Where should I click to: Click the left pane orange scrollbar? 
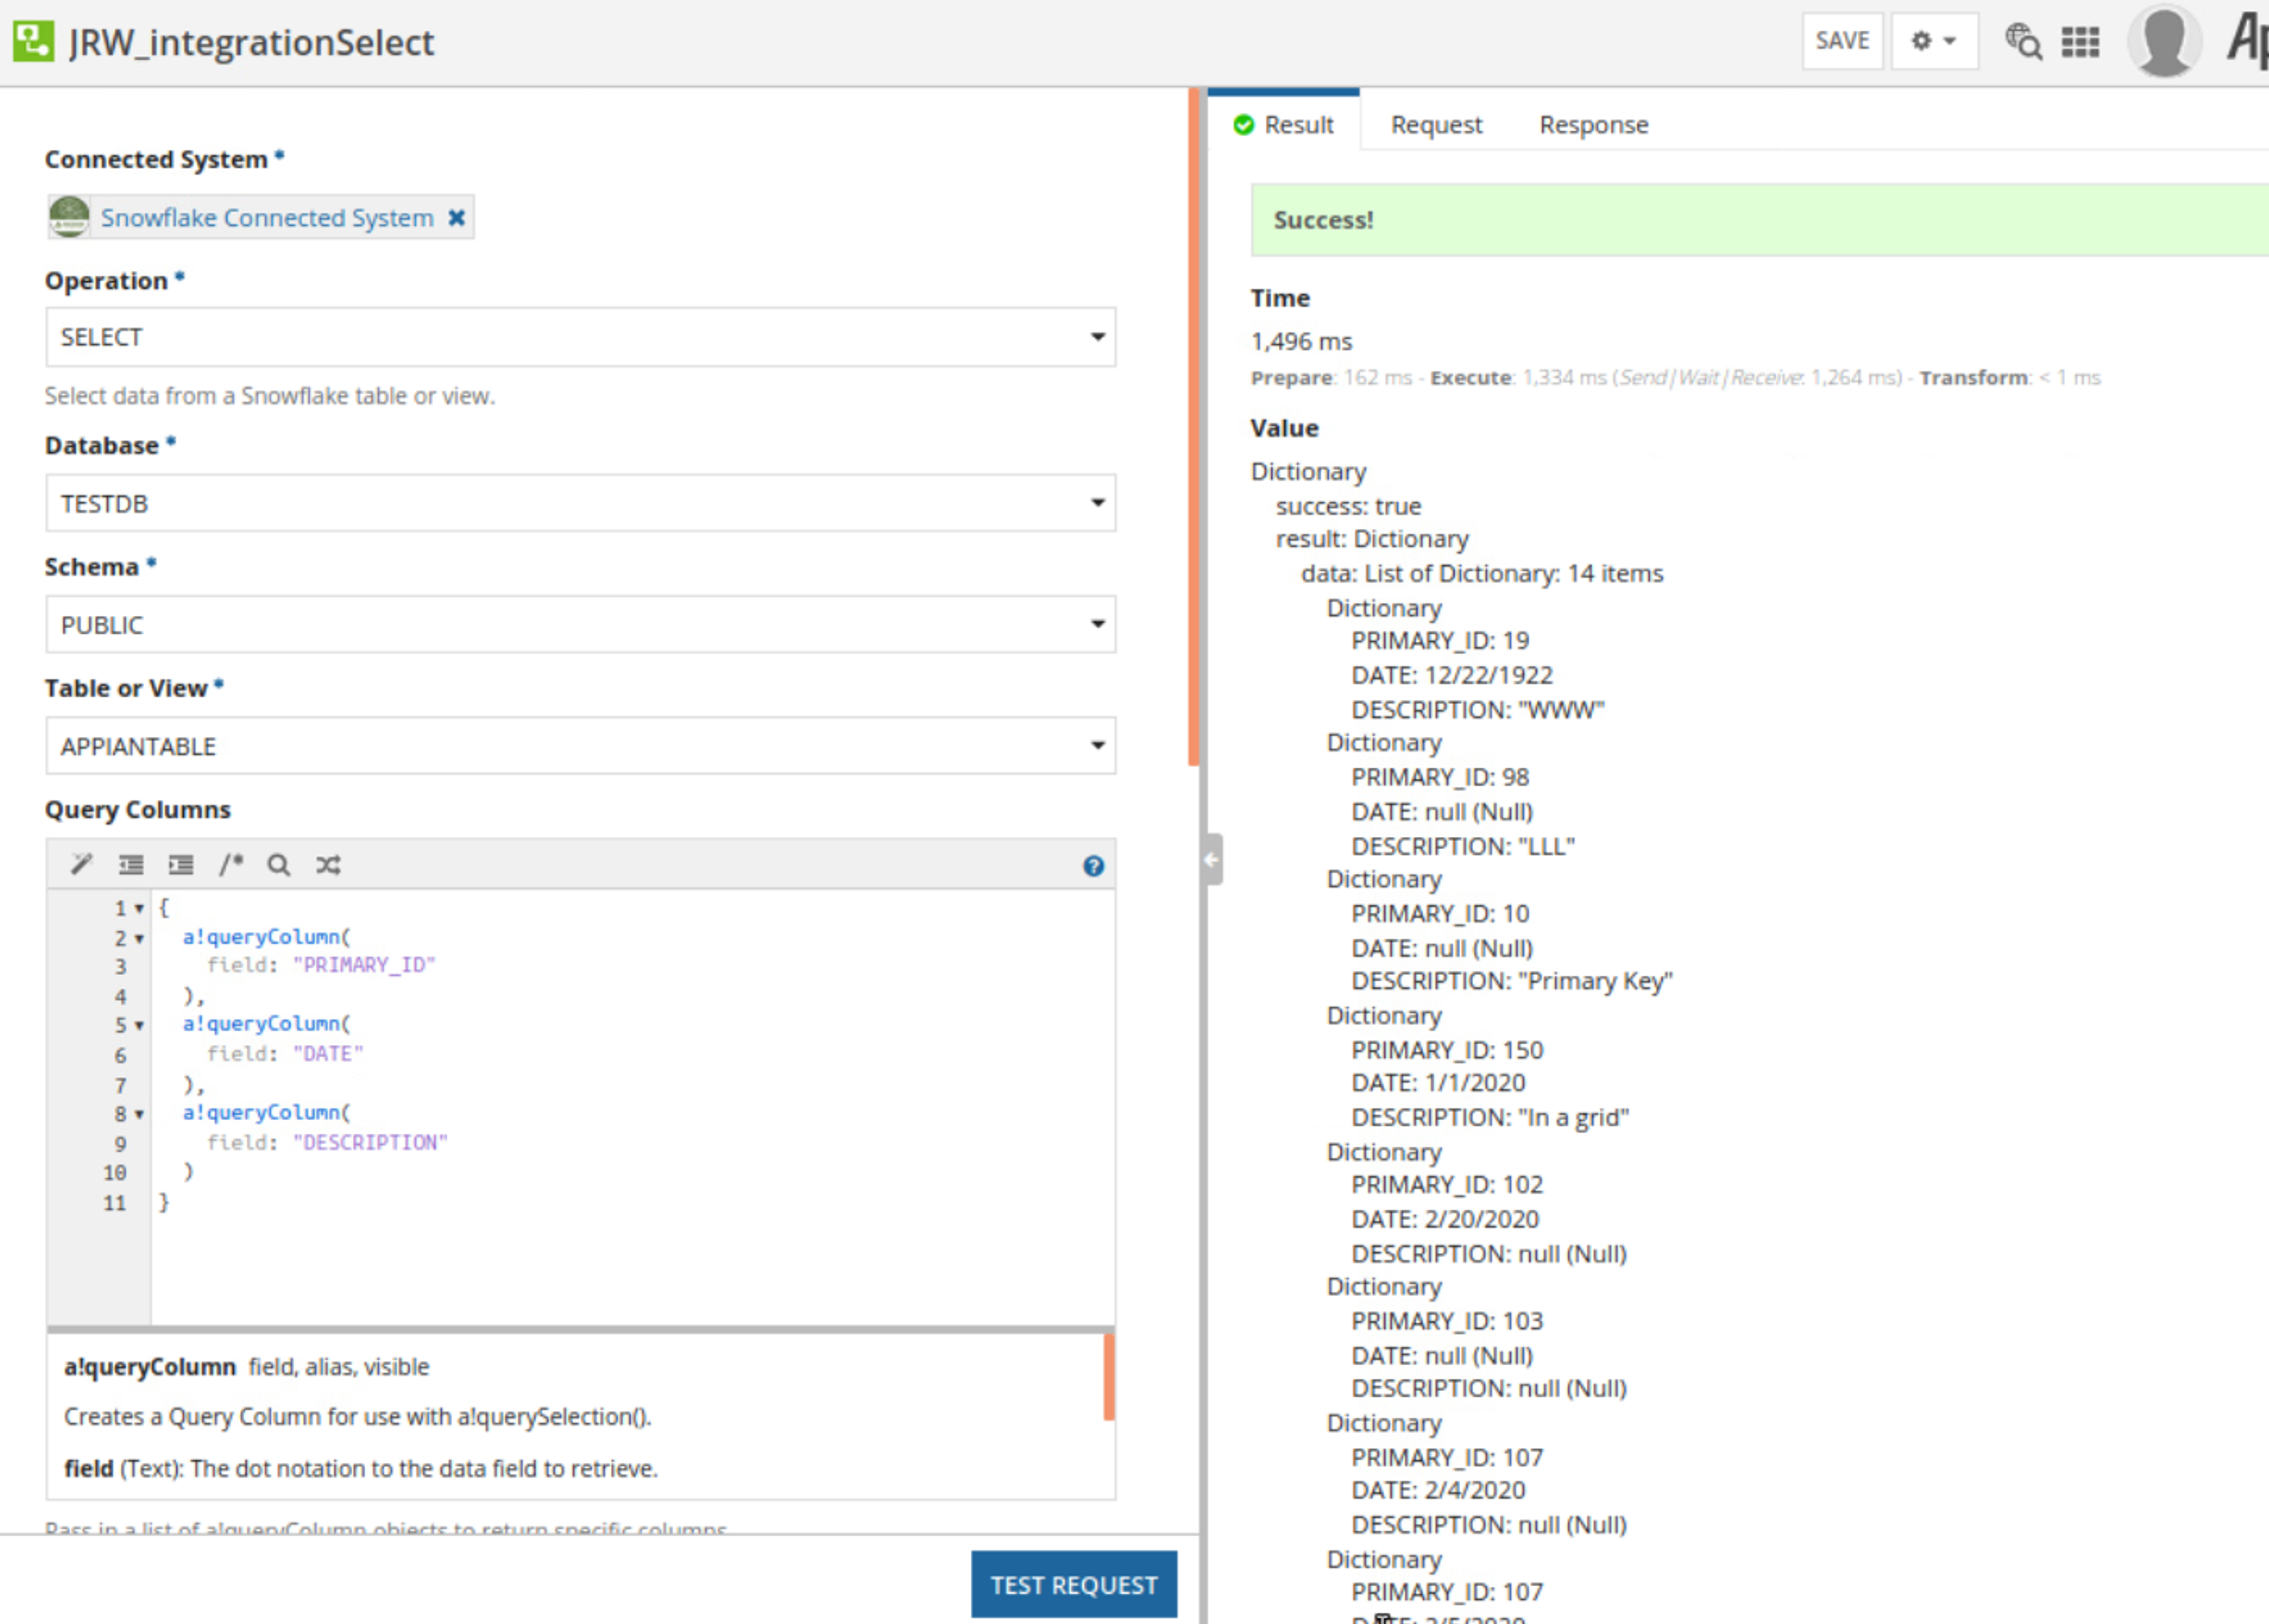tap(1194, 427)
